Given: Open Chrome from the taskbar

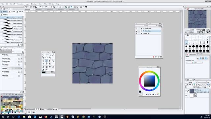Looking at the screenshot, I should pos(83,117).
